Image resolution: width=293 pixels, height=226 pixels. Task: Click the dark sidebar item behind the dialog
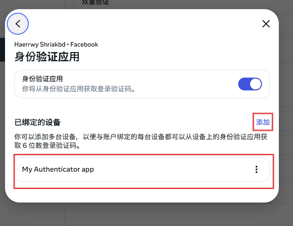2,50
